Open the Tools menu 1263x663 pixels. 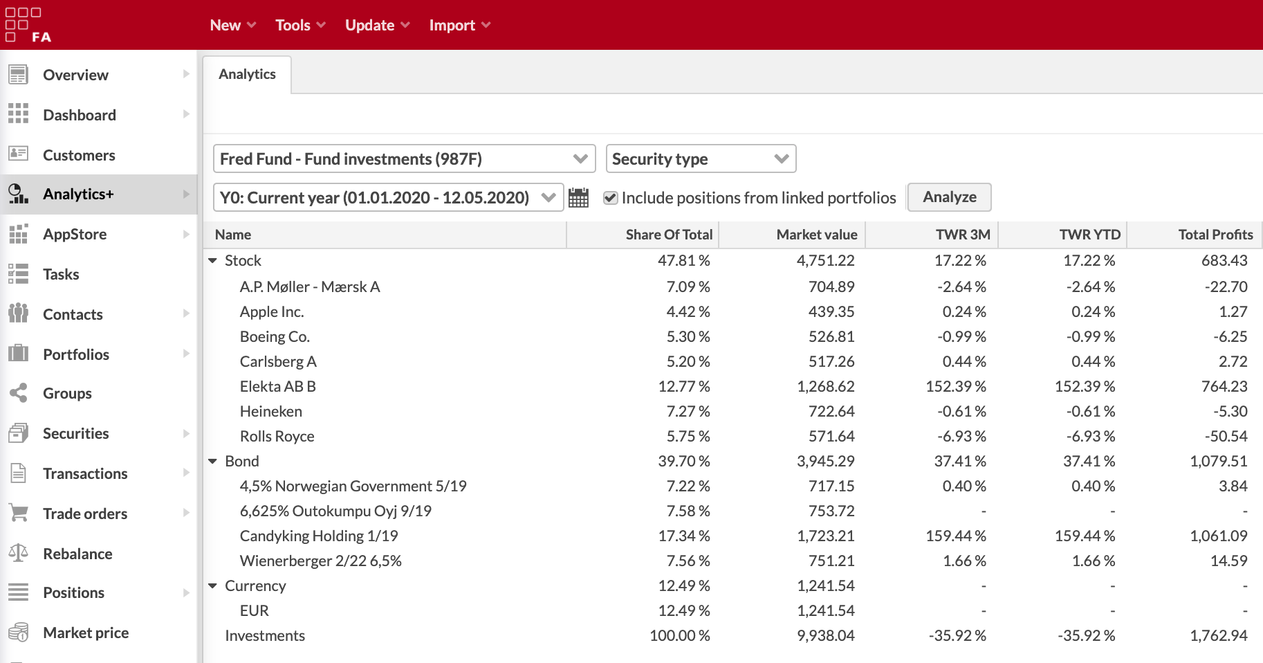coord(300,25)
